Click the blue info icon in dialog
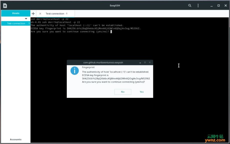 [x=74, y=71]
